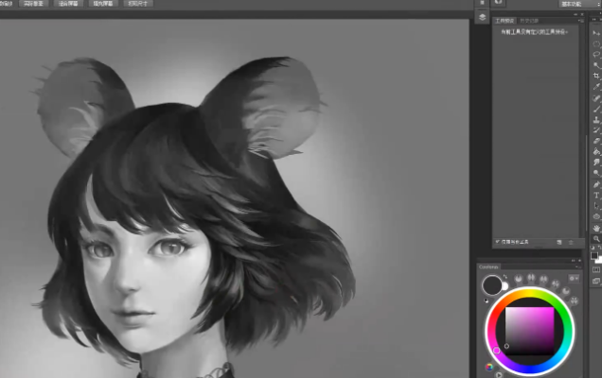602x378 pixels.
Task: Click the Coolorus white background color circle
Action: click(x=505, y=286)
